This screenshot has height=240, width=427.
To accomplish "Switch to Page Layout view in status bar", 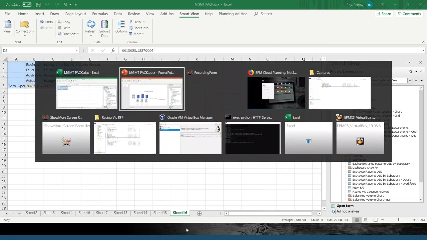I will (366, 220).
